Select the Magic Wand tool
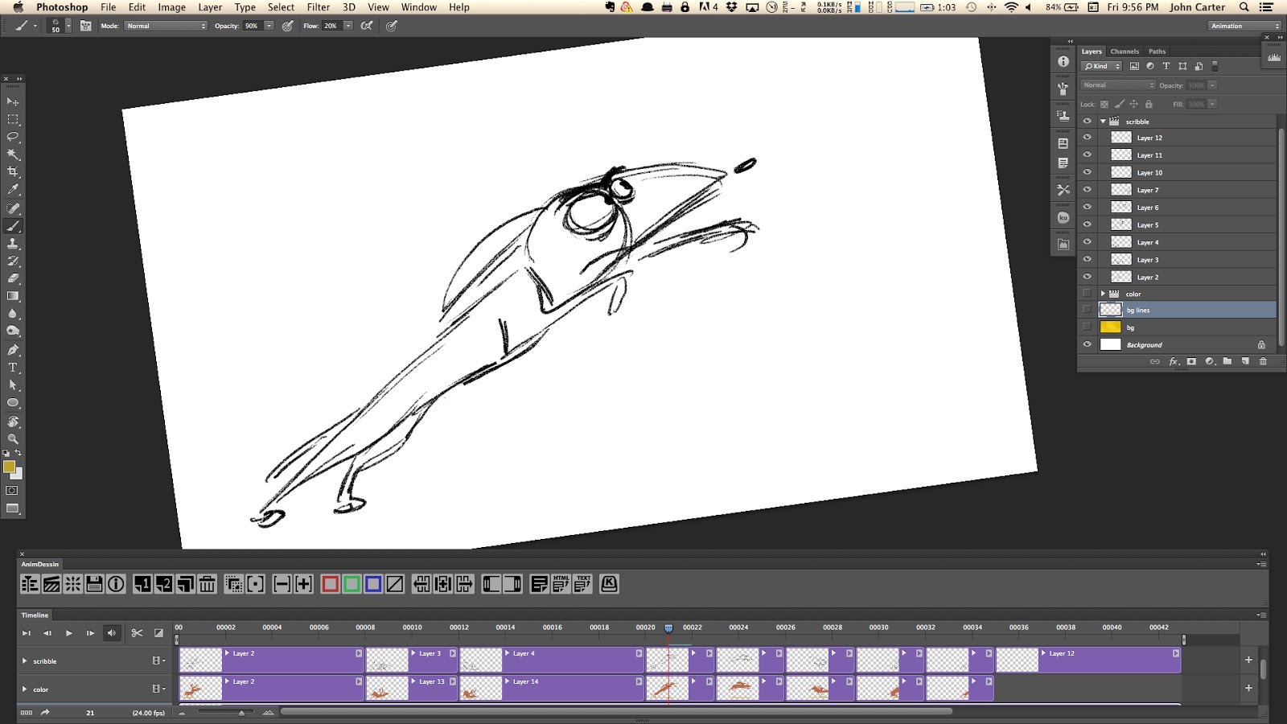 pos(13,154)
